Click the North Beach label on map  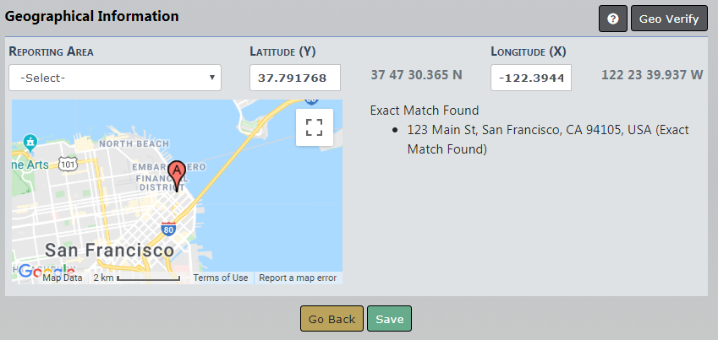[x=134, y=144]
